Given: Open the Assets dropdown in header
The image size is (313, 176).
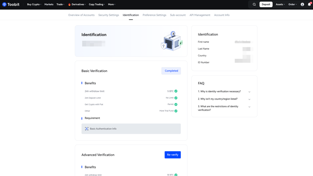Looking at the screenshot, I should [x=280, y=4].
